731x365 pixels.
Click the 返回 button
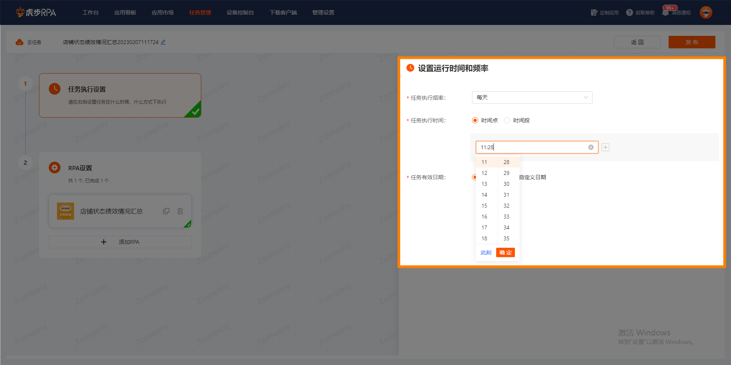coord(637,42)
